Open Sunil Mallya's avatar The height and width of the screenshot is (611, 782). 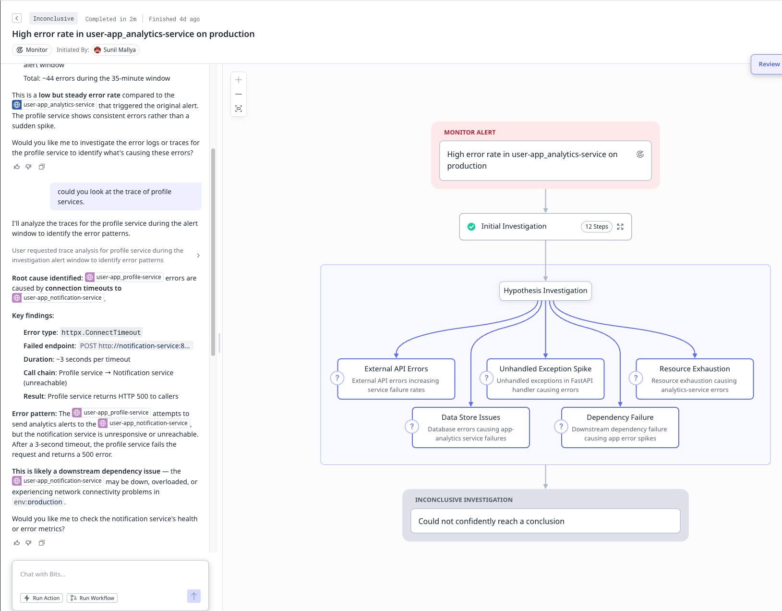click(97, 49)
